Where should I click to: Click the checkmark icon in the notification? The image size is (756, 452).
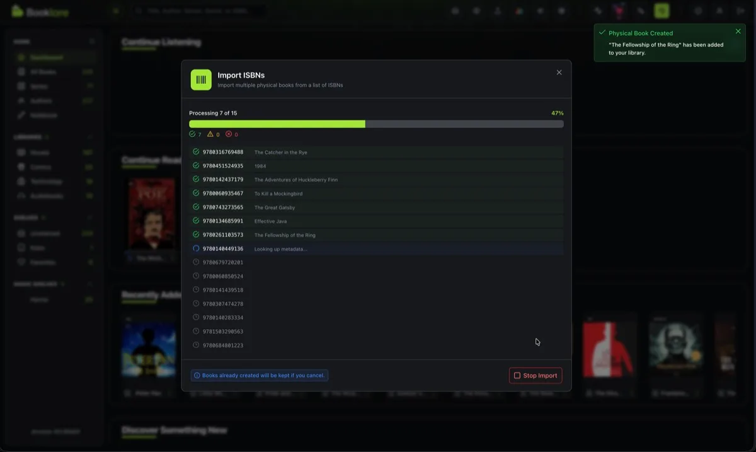pos(602,32)
